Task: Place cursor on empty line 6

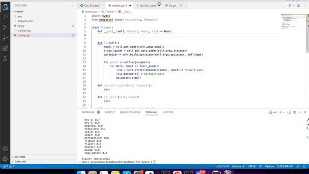Action: pos(185,35)
